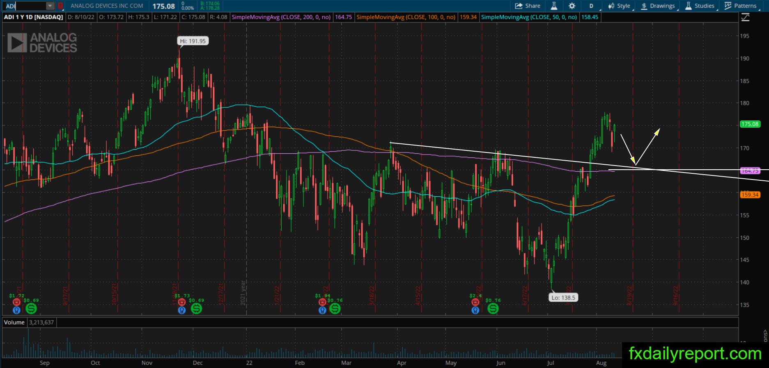Open the Patterns menu
This screenshot has width=769, height=368.
pyautogui.click(x=740, y=6)
